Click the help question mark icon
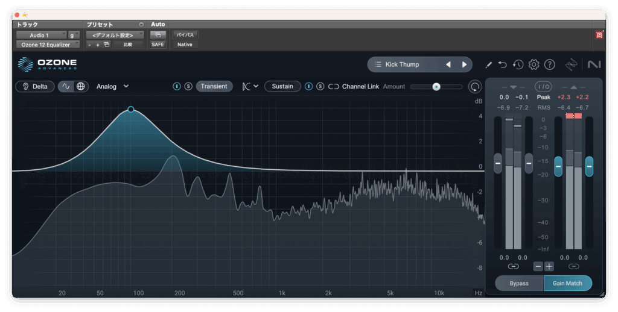 point(549,64)
